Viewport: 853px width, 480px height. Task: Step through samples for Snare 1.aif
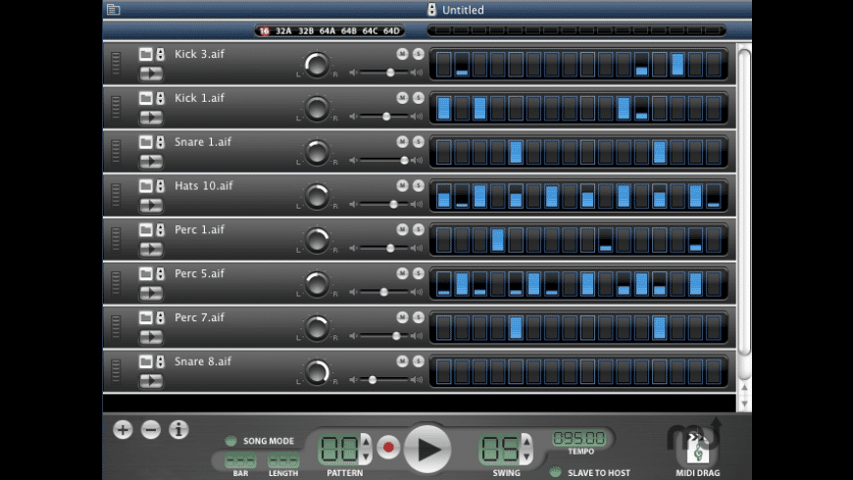pos(161,142)
